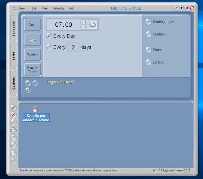This screenshot has width=203, height=179.
Task: Cancel schedule with grey X button
Action: (35, 83)
